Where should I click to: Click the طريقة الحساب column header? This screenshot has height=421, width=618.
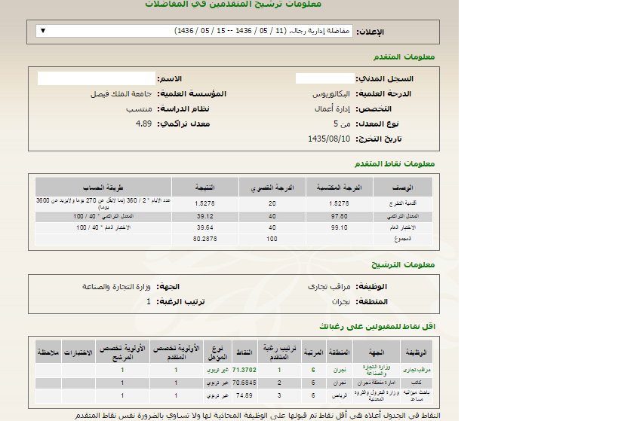(x=103, y=188)
